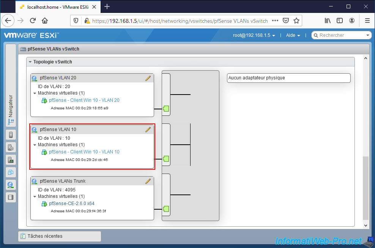Open the Rechercher search options dropdown arrow
The height and width of the screenshot is (248, 375).
click(x=368, y=35)
